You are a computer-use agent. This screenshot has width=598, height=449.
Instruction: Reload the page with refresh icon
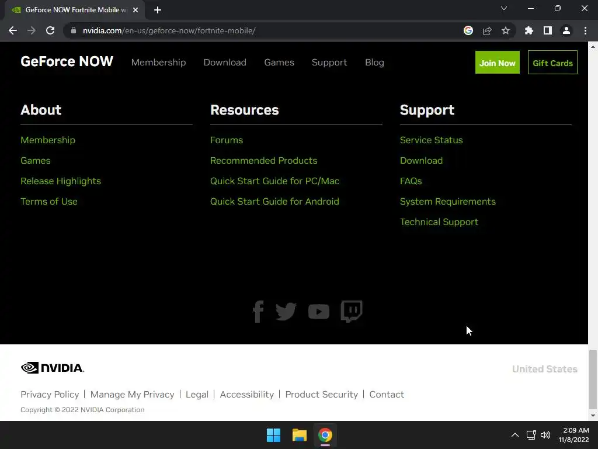pos(50,30)
